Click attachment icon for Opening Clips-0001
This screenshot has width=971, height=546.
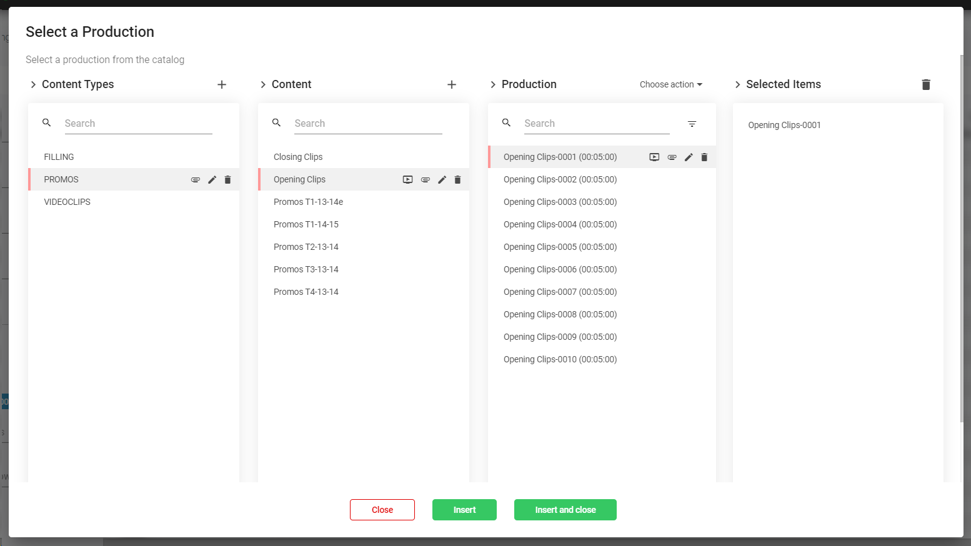point(672,157)
